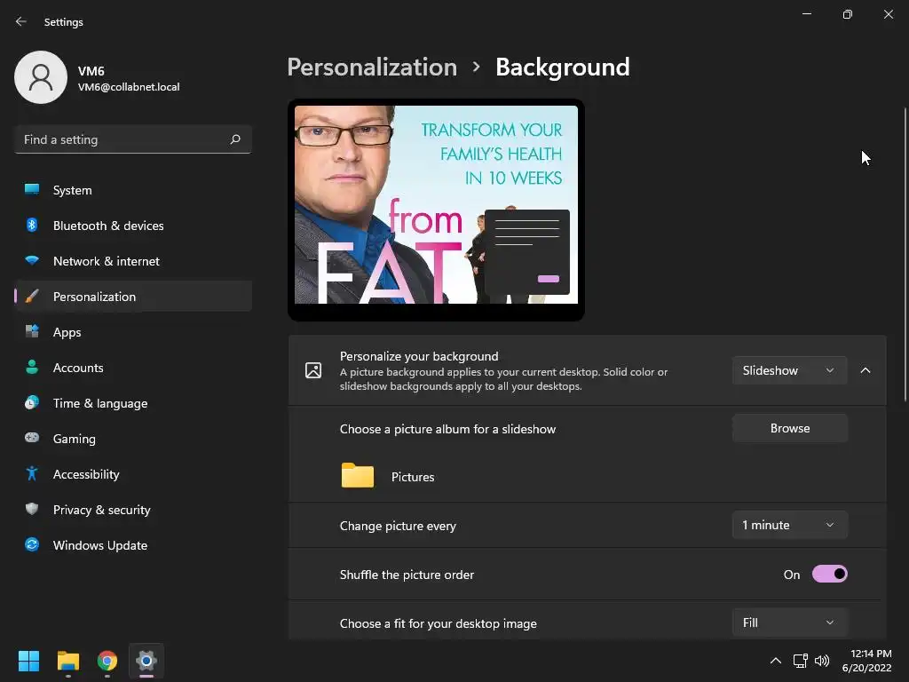The image size is (909, 682).
Task: Click the Personalization breadcrumb link
Action: pos(372,67)
